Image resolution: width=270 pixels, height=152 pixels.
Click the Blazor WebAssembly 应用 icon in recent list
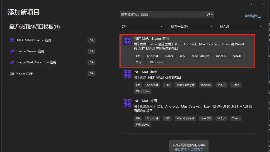click(12, 62)
